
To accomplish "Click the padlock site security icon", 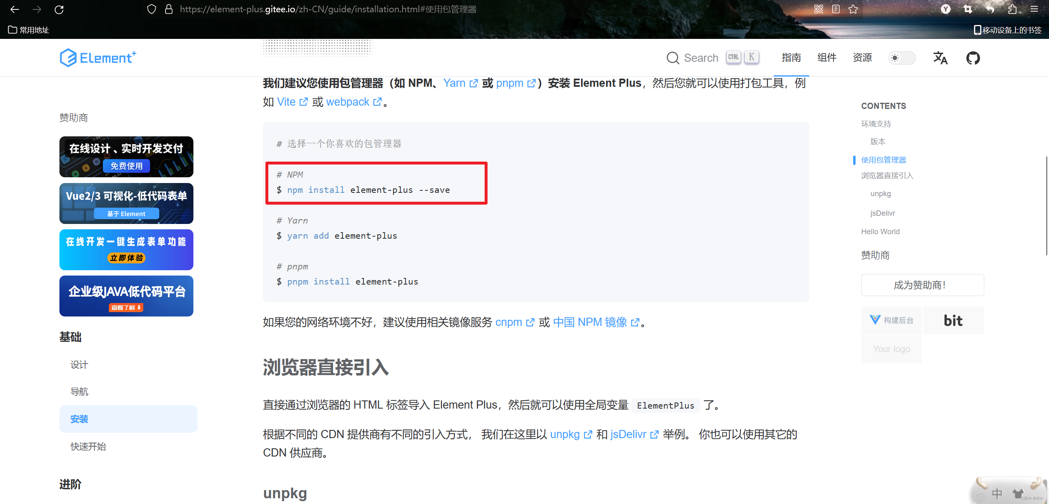I will [x=168, y=9].
